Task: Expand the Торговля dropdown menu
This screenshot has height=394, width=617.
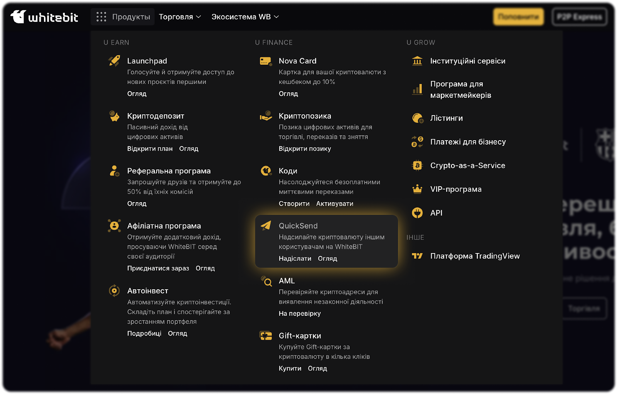Action: pyautogui.click(x=180, y=17)
